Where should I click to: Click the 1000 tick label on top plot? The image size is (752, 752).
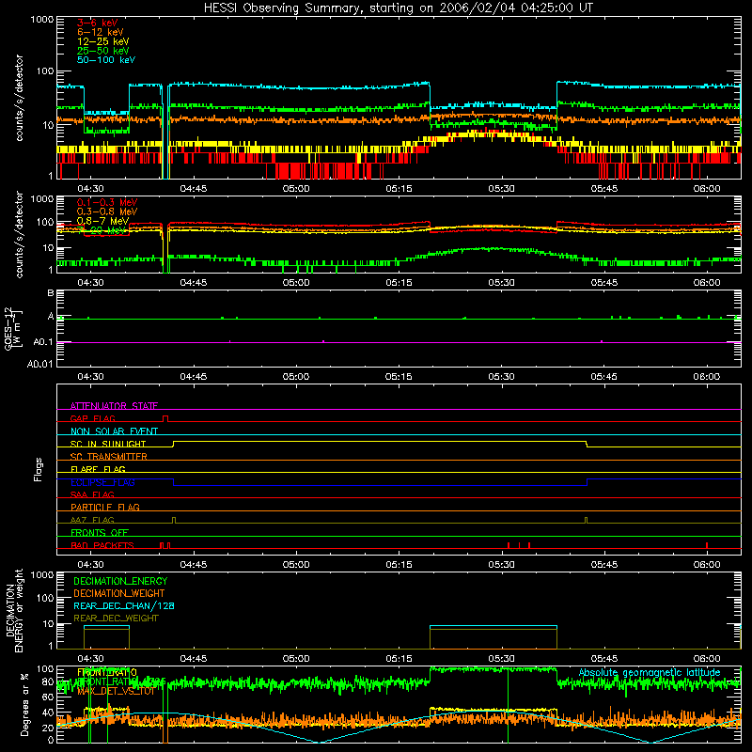click(x=42, y=20)
